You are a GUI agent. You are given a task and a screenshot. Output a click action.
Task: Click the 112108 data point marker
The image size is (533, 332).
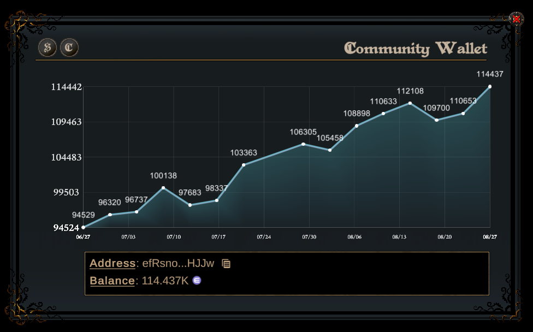410,103
